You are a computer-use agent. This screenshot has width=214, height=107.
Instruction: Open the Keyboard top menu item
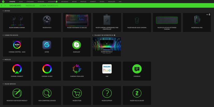pyautogui.click(x=41, y=2)
